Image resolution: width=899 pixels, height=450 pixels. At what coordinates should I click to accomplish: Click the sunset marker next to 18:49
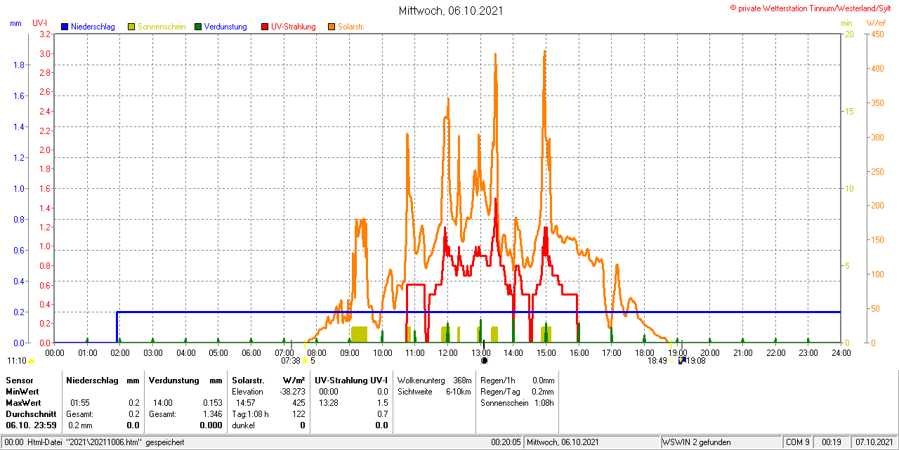(672, 361)
